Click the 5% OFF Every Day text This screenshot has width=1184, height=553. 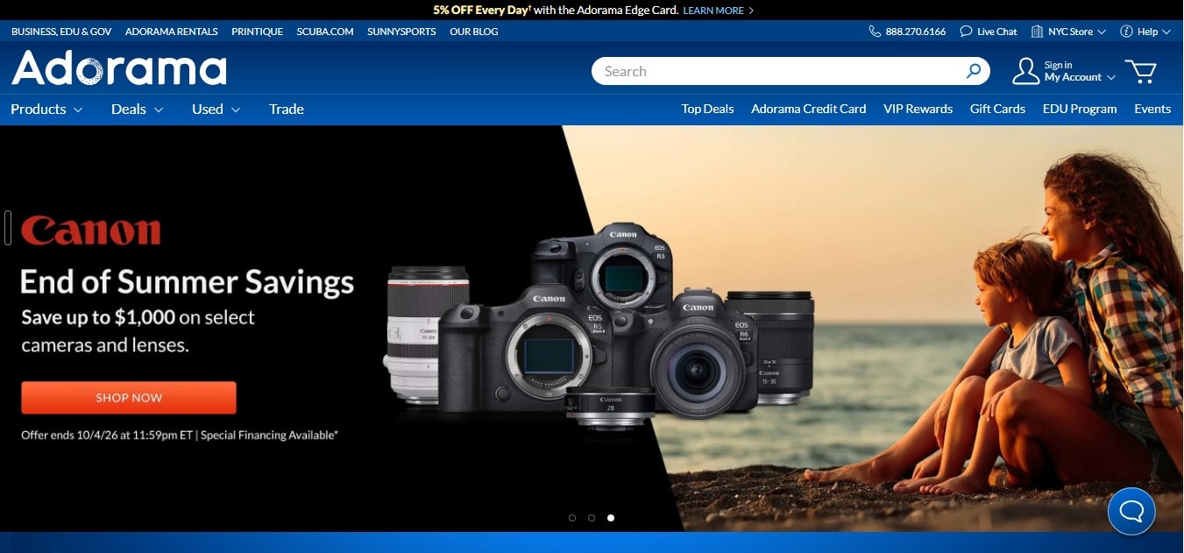click(481, 11)
